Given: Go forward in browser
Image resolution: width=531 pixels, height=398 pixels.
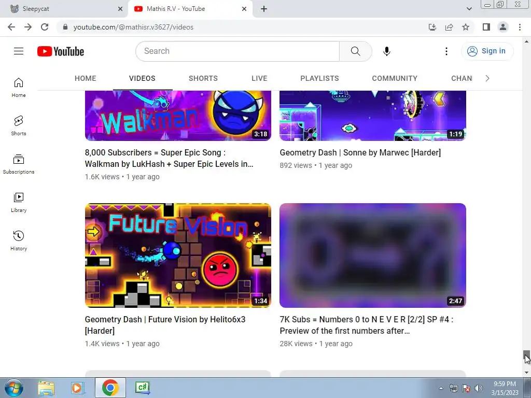Looking at the screenshot, I should click(28, 27).
